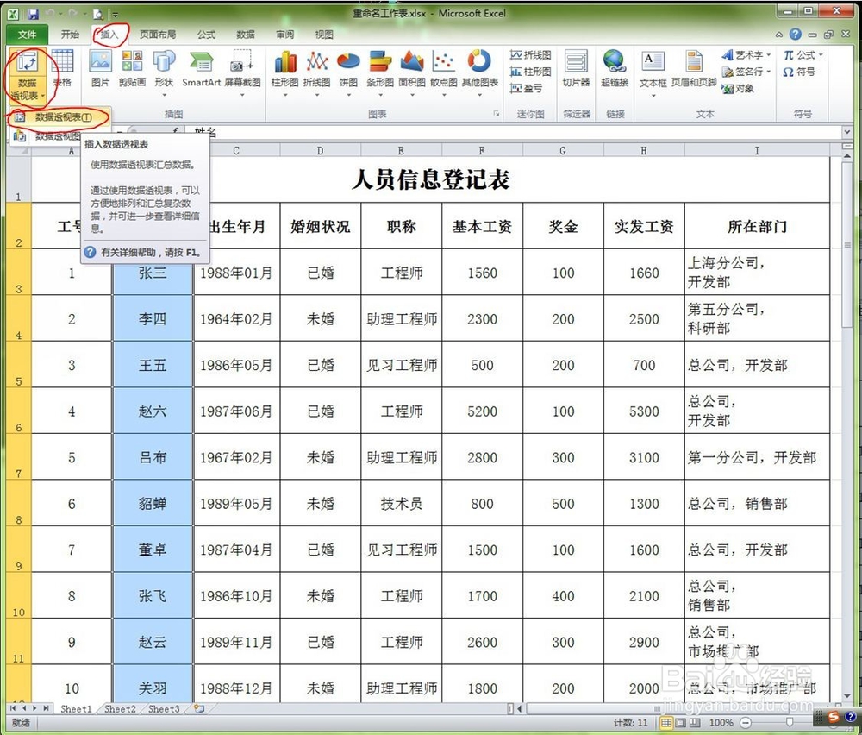Insert a Symbol (符号)
This screenshot has height=735, width=862.
(799, 72)
